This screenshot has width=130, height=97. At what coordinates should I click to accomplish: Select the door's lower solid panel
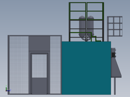[39, 86]
